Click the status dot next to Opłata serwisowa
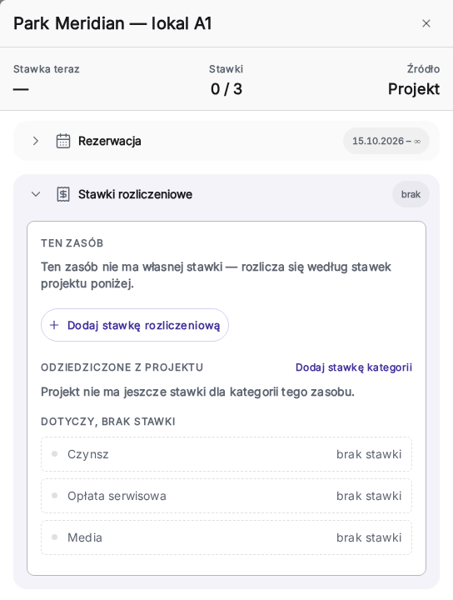 pos(55,496)
